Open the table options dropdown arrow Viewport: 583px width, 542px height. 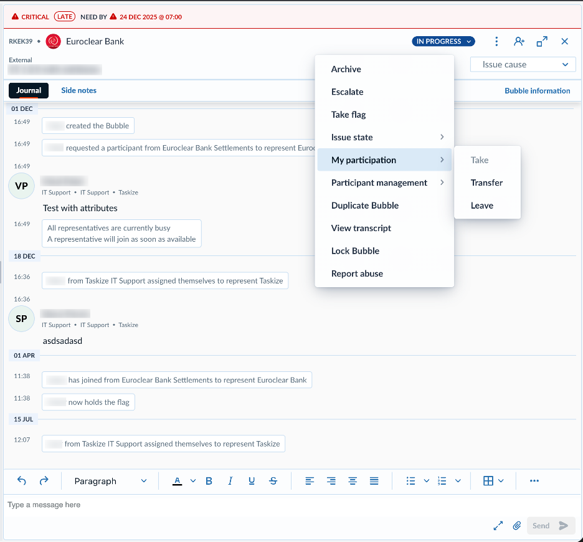tap(501, 481)
